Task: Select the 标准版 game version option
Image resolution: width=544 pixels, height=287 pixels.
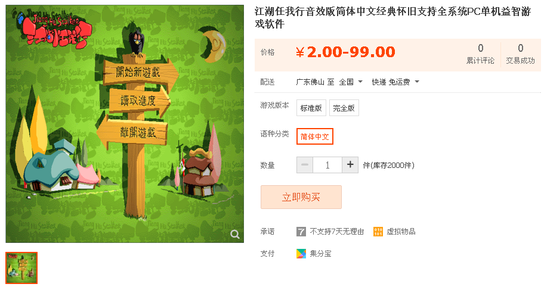Action: pyautogui.click(x=311, y=108)
